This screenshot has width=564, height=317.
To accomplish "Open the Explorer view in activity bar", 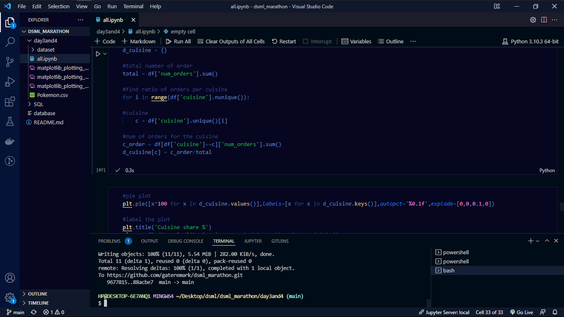I will coord(9,22).
